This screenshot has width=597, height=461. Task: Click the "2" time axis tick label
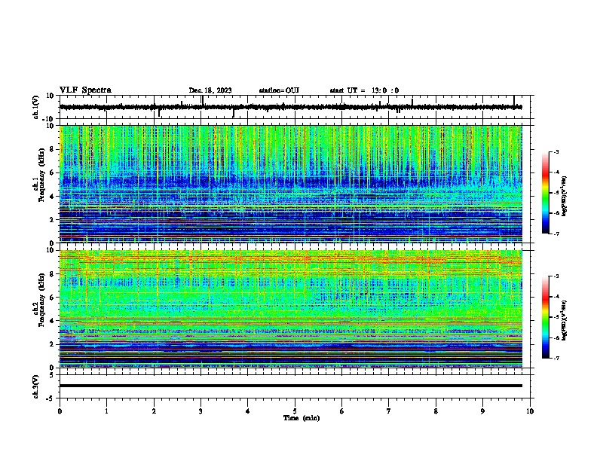click(x=154, y=411)
